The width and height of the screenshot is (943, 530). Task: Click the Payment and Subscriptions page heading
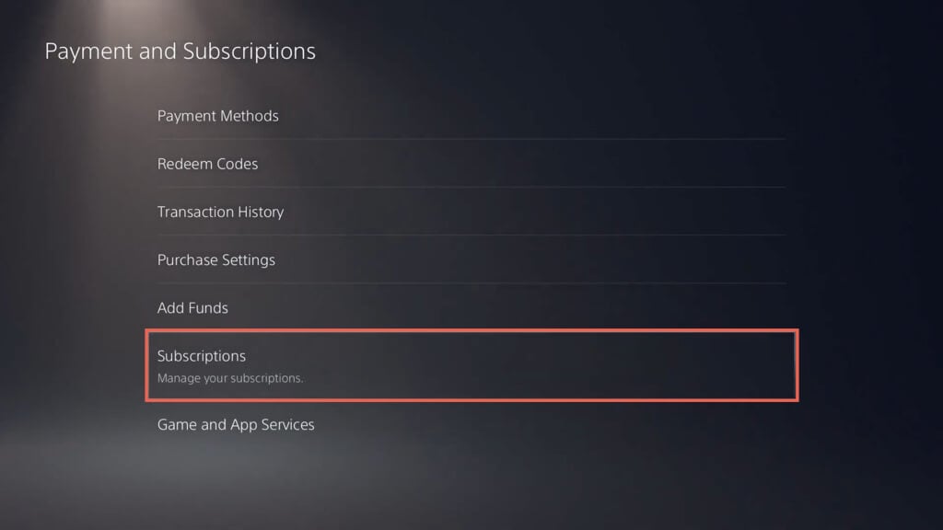(x=180, y=52)
